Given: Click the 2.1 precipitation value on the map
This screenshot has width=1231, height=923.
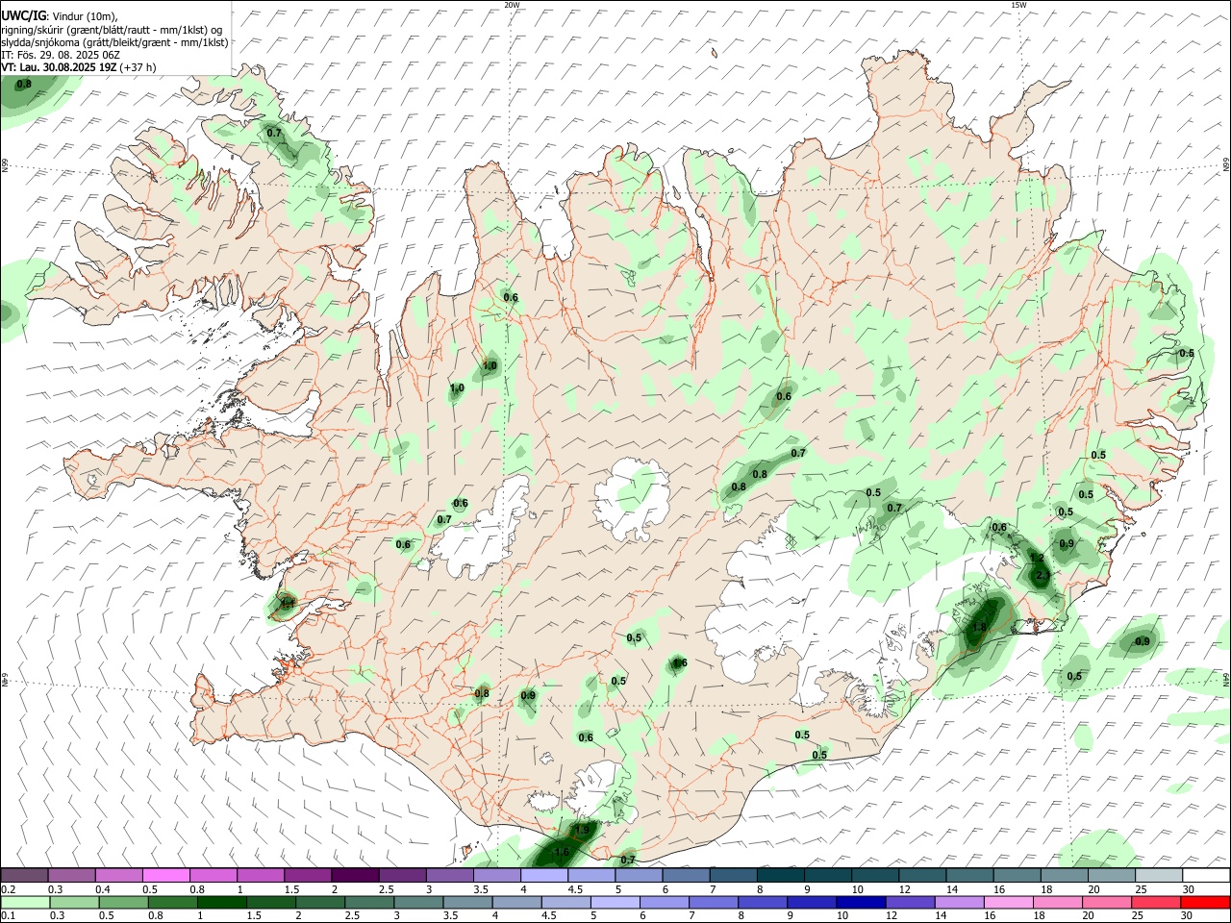Looking at the screenshot, I should pos(1042,577).
